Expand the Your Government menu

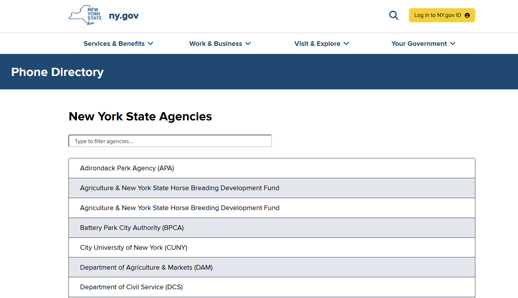coord(423,44)
